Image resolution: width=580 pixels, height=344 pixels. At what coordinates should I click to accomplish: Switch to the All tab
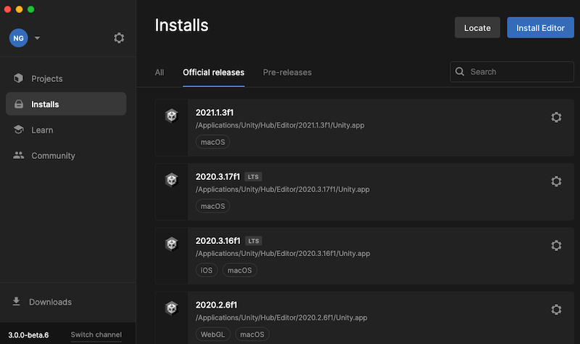(x=159, y=72)
